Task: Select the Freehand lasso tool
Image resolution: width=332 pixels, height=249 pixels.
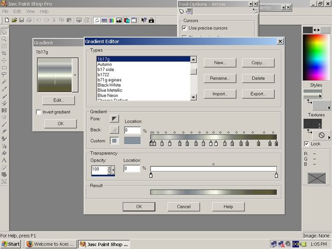Action: click(4, 75)
